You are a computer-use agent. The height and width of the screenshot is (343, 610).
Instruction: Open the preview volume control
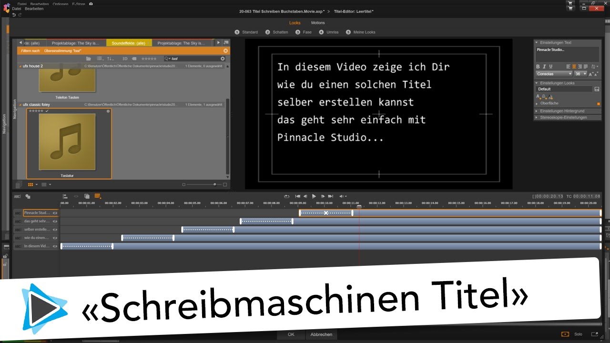tap(343, 196)
